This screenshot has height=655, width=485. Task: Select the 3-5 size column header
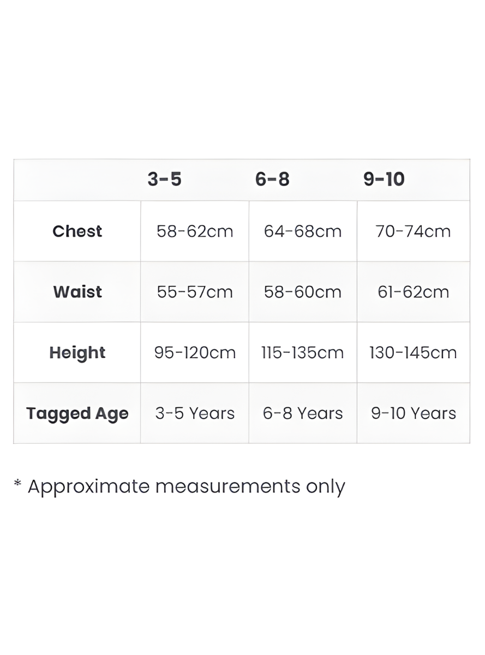[x=164, y=179]
